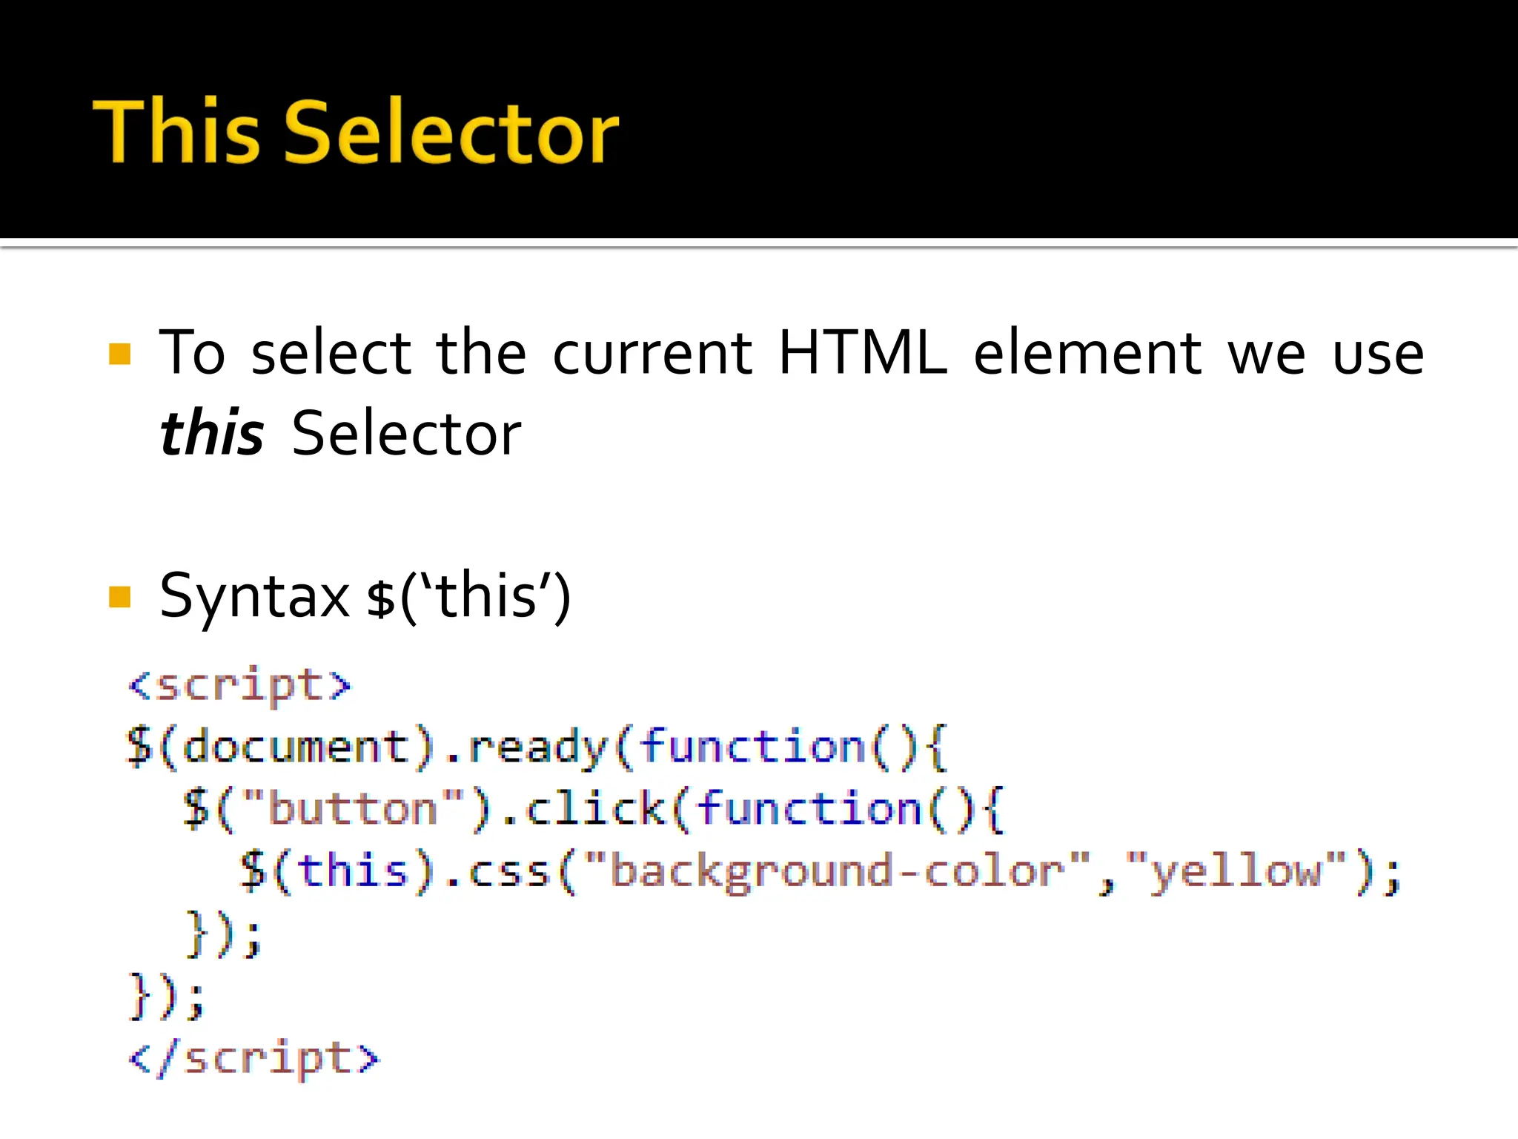Click the yellow bullet beside "Syntax"

tap(119, 596)
